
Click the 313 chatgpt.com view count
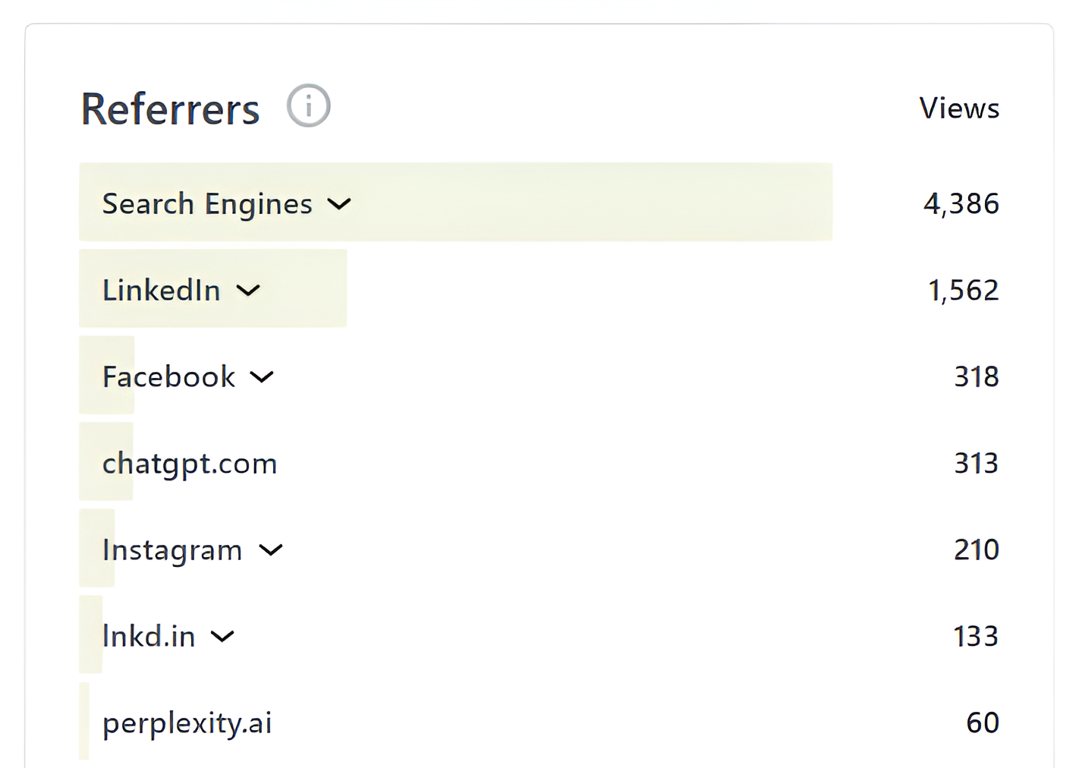coord(976,464)
